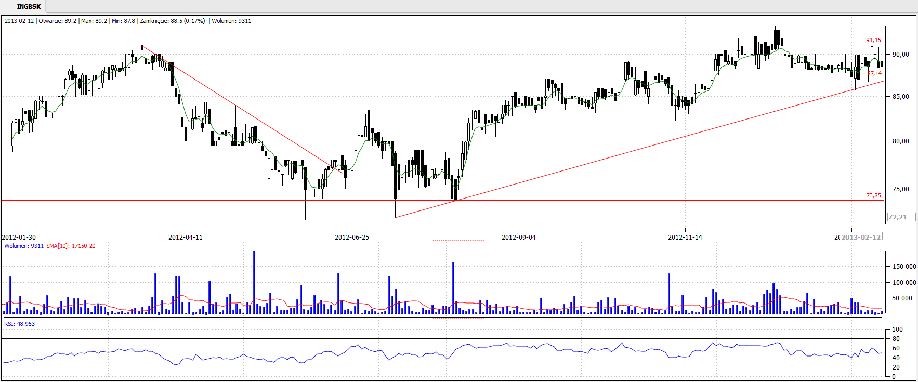Select the INGBSK chart tab
918x382 pixels.
pos(29,7)
